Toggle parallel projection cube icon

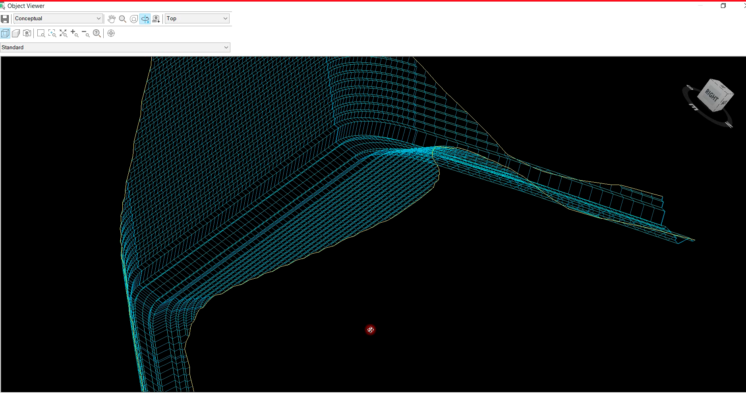pos(5,33)
